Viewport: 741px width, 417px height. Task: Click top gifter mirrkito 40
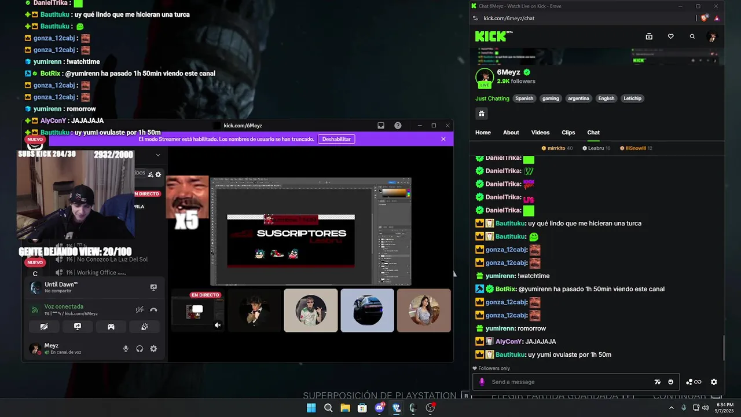click(x=557, y=148)
